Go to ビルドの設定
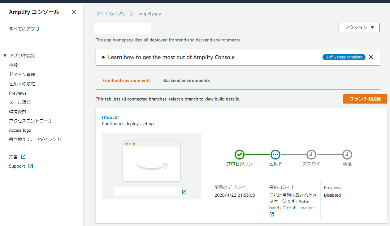This screenshot has height=226, width=390. coord(22,84)
